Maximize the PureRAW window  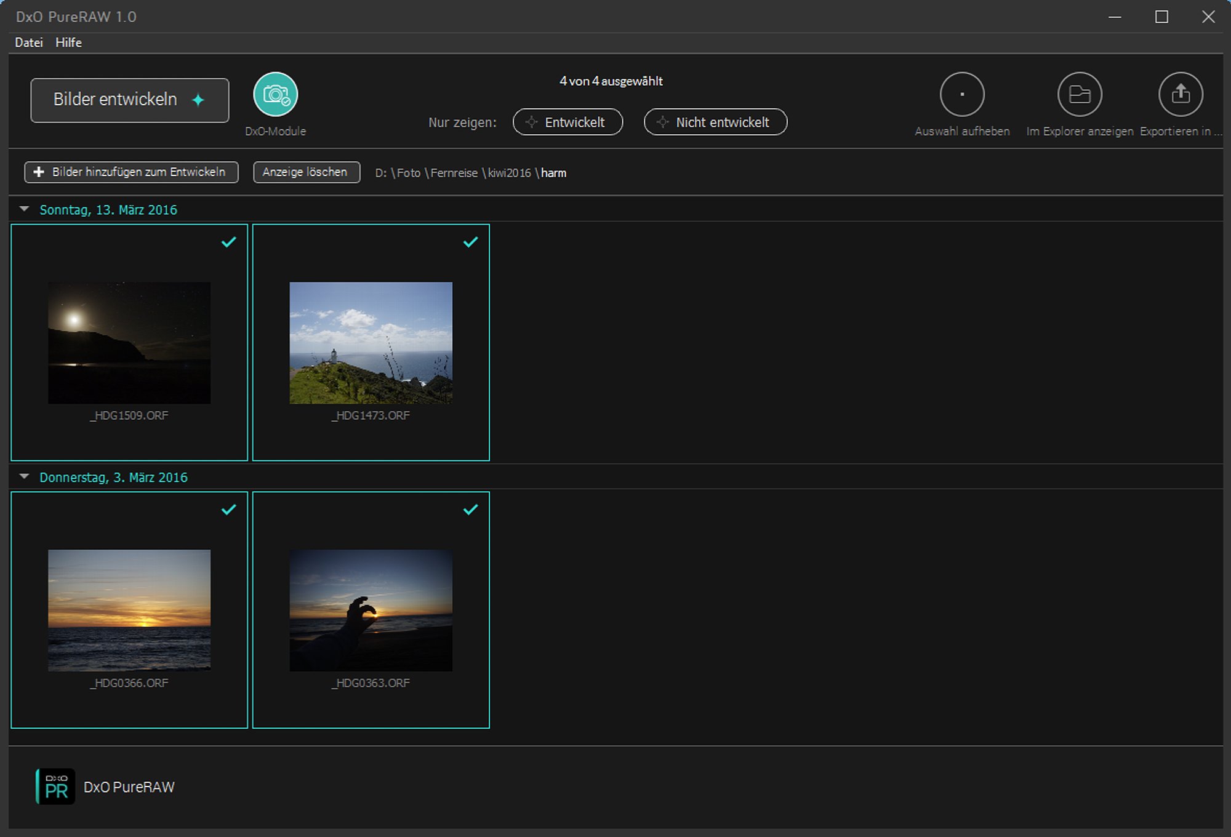(1161, 17)
